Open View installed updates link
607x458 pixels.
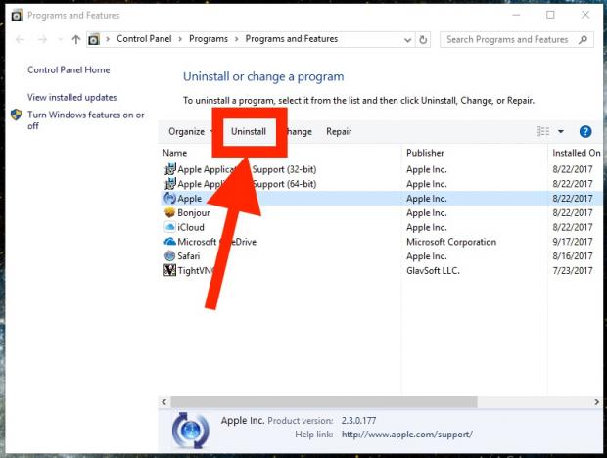pyautogui.click(x=71, y=98)
